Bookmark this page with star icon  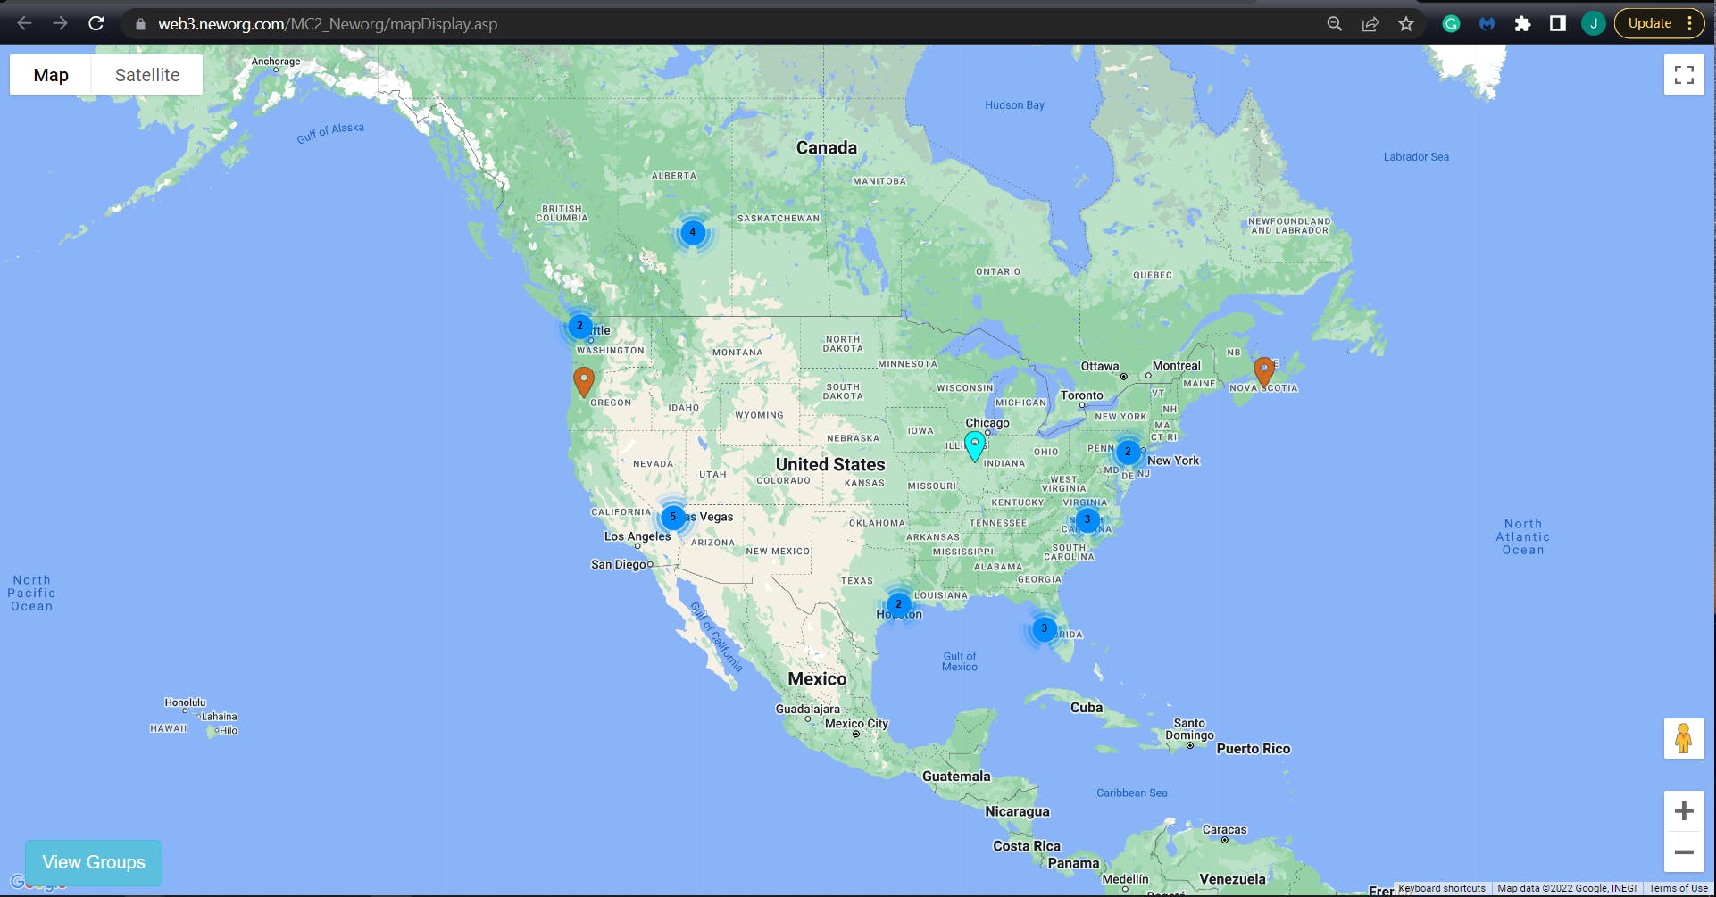tap(1406, 24)
